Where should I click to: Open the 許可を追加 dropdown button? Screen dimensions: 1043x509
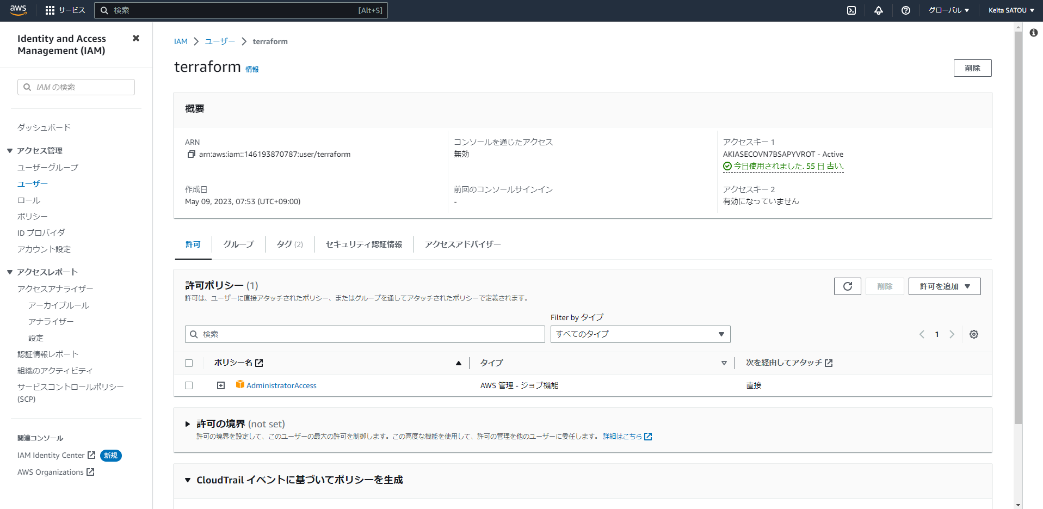pos(945,286)
